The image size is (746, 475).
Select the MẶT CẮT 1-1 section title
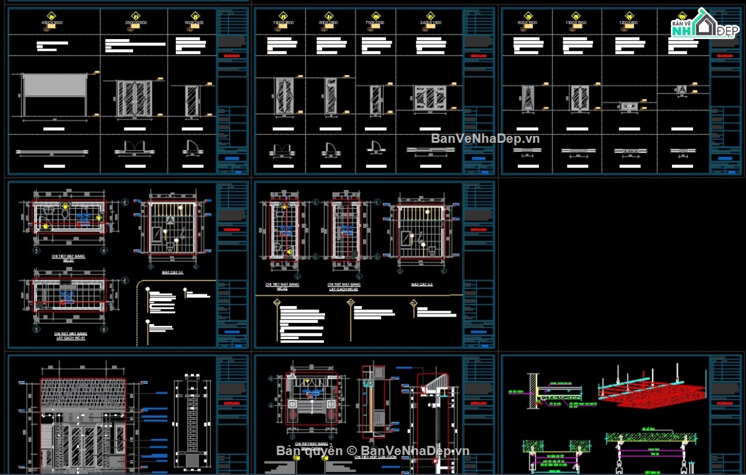[x=172, y=273]
